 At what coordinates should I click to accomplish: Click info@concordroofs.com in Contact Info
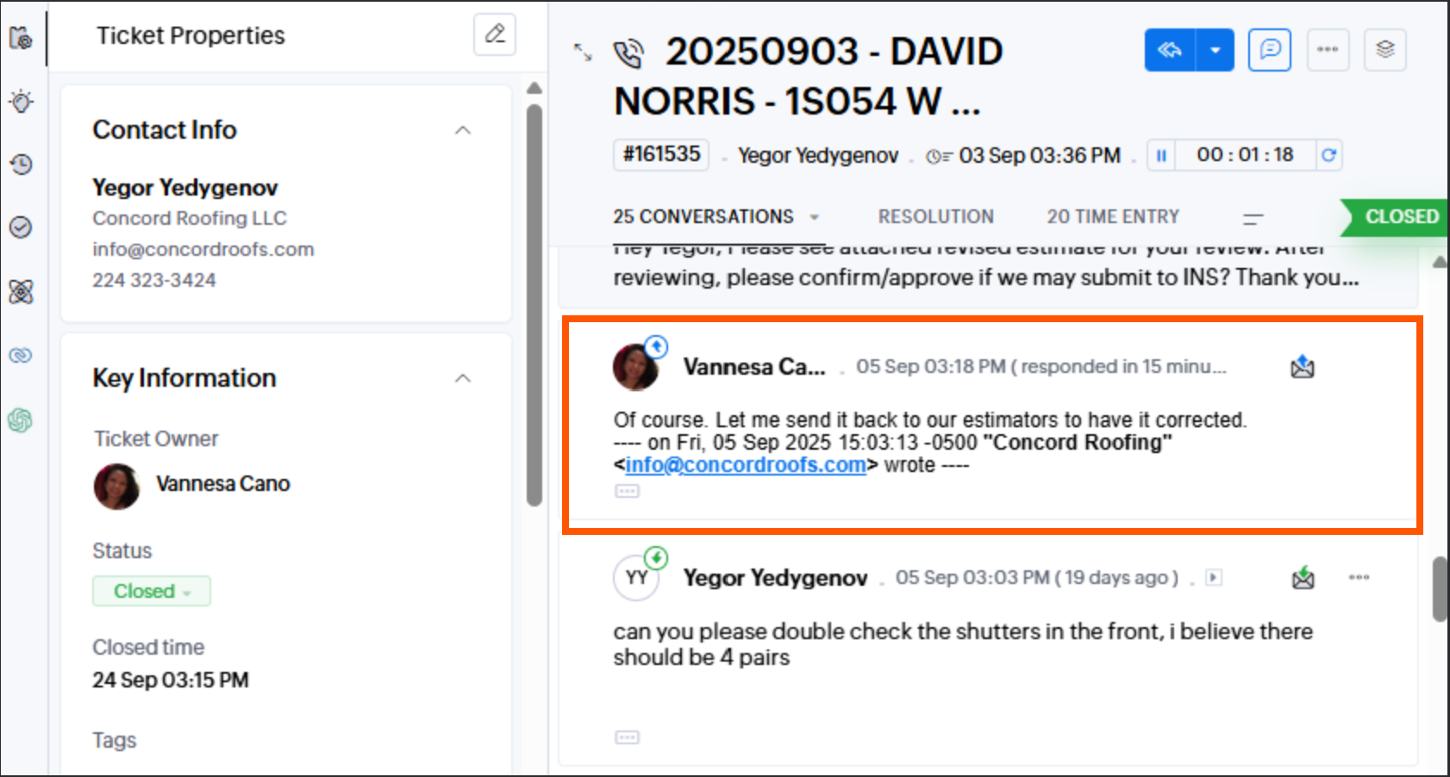coord(203,249)
